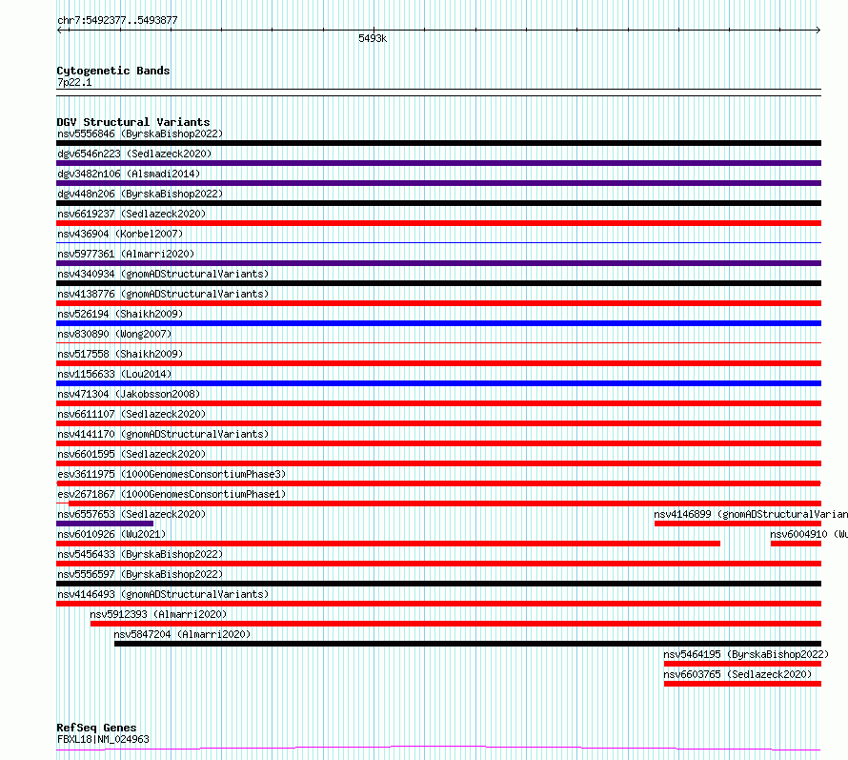Click the nsv6004910 variant label
The width and height of the screenshot is (848, 760).
[809, 534]
